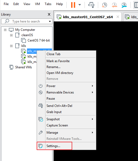Open Settings... from the context menu
Image resolution: width=138 pixels, height=161 pixels.
pyautogui.click(x=67, y=146)
